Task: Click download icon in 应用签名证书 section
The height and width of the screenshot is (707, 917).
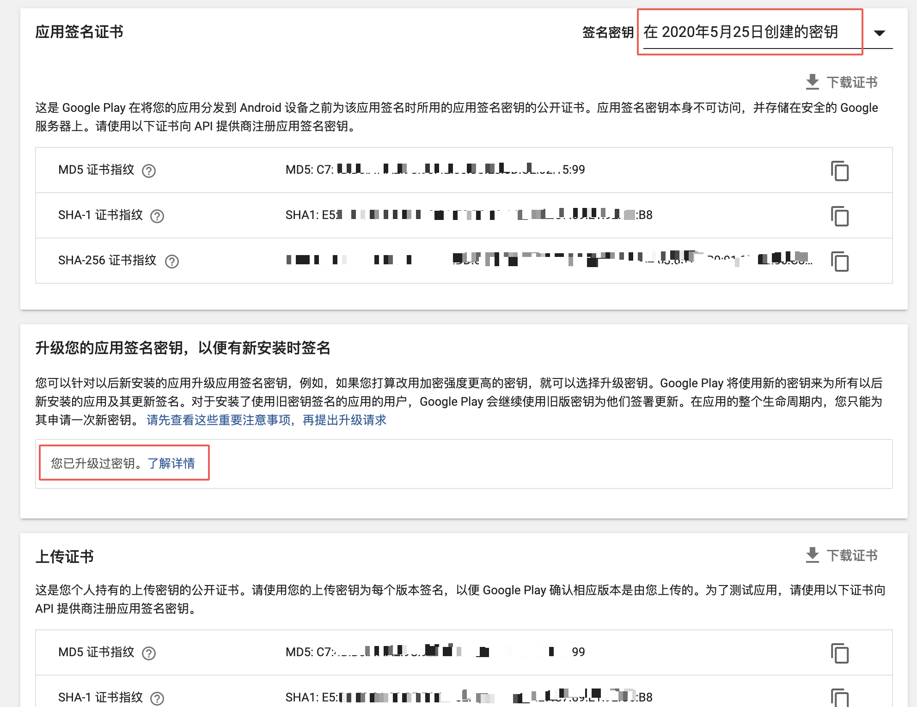Action: pos(812,82)
